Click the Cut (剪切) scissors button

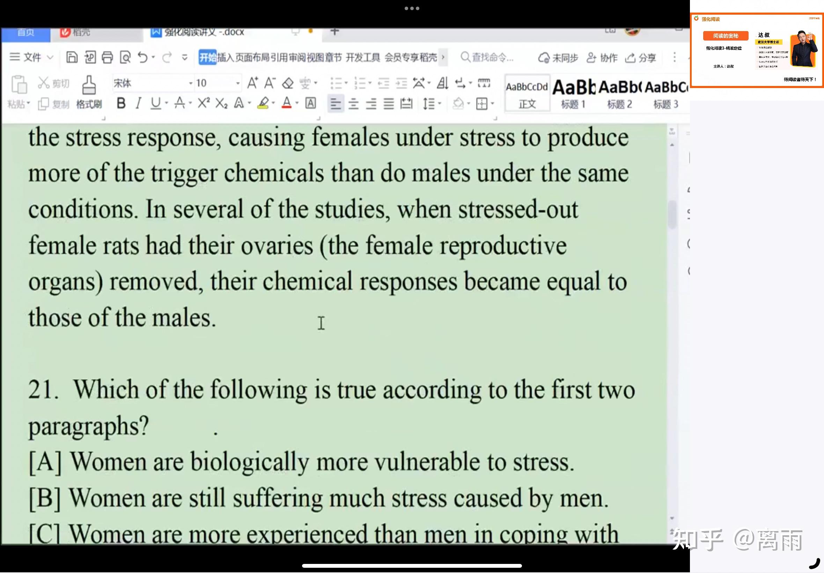pyautogui.click(x=54, y=83)
